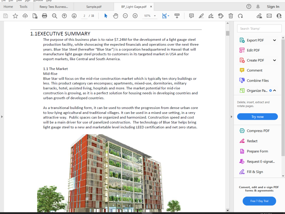Select the sign pen tool
The width and height of the screenshot is (285, 214).
point(211,16)
